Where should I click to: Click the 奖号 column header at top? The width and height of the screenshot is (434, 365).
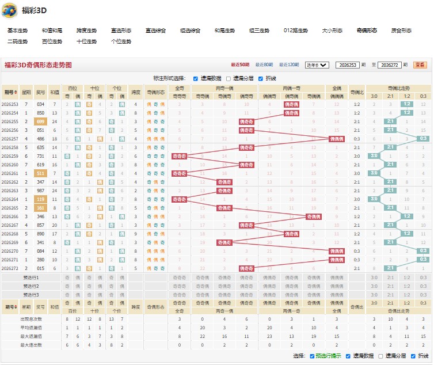click(x=40, y=92)
